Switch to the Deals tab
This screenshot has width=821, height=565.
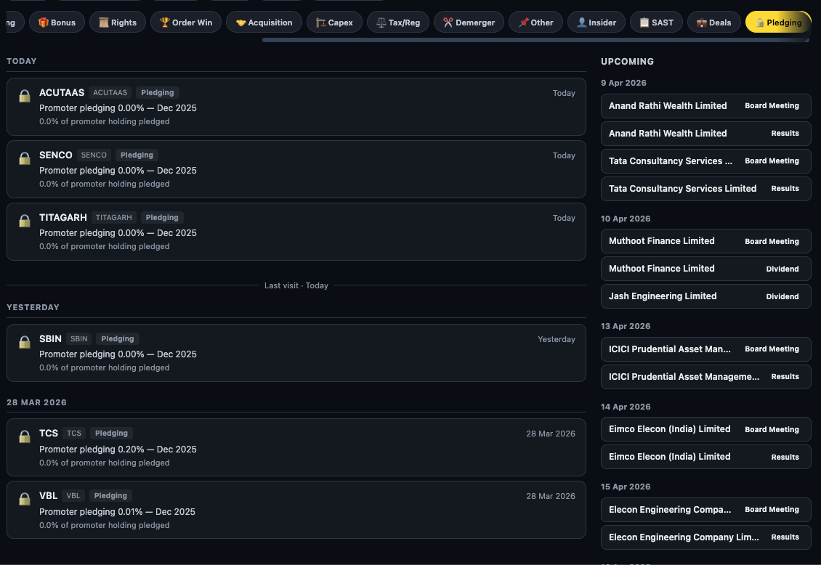coord(713,22)
